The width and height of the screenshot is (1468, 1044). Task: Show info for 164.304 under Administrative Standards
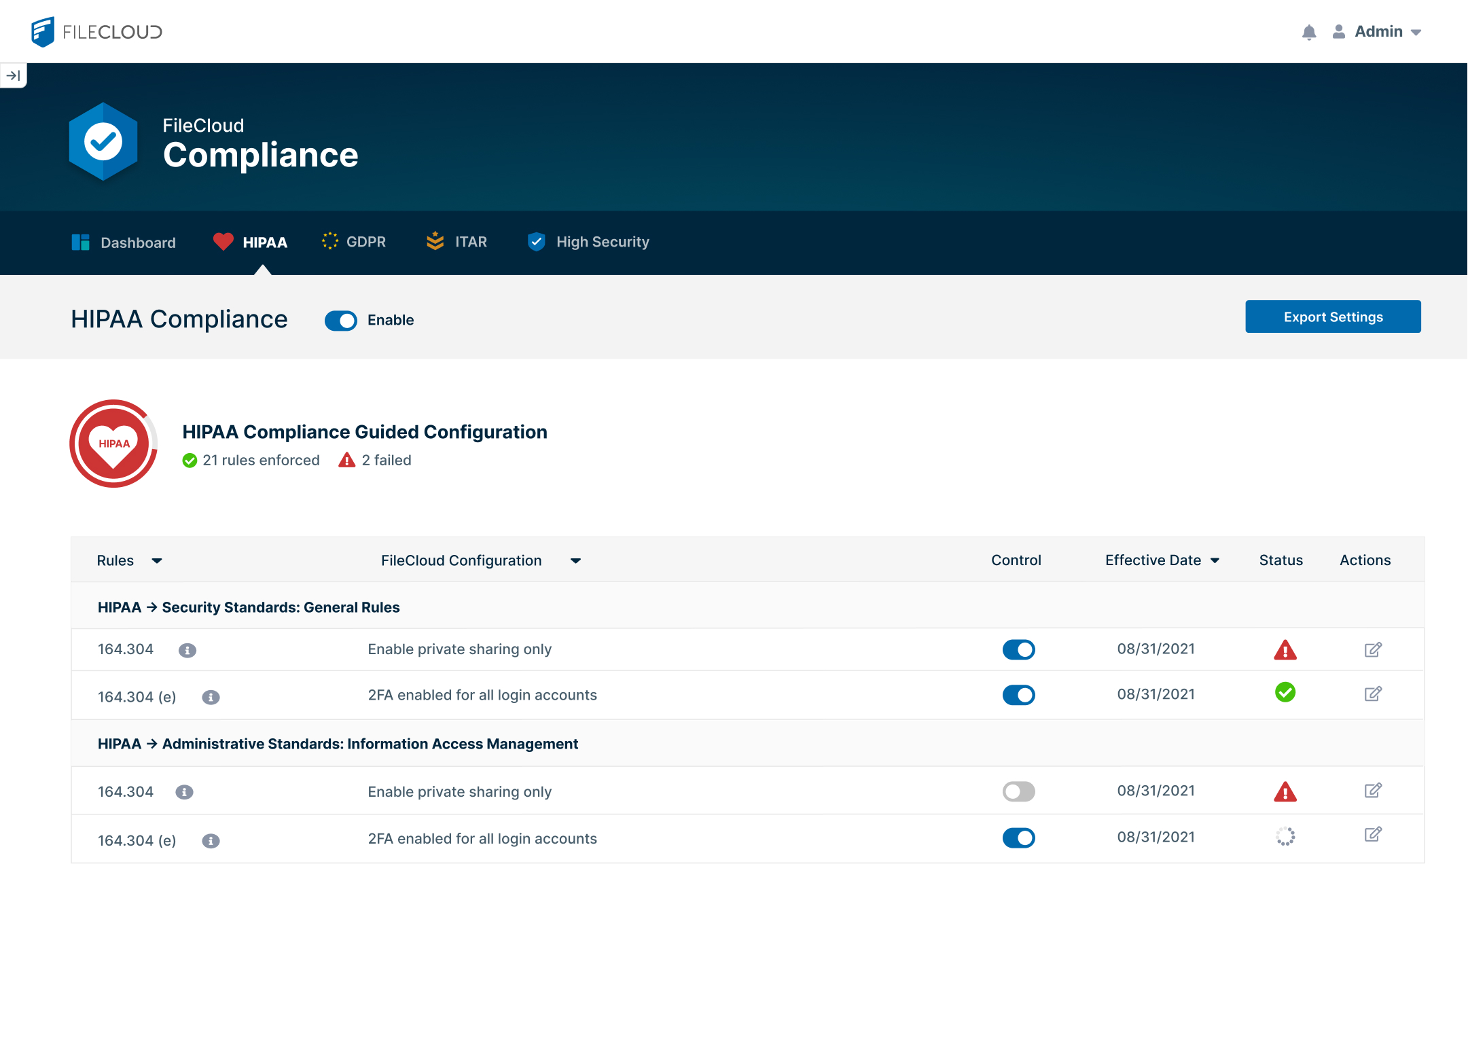(184, 792)
